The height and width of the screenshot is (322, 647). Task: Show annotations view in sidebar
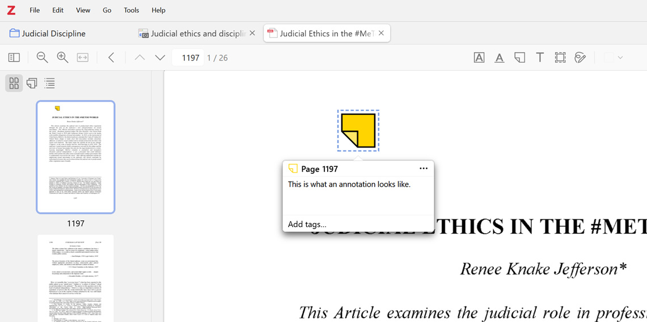click(x=32, y=83)
